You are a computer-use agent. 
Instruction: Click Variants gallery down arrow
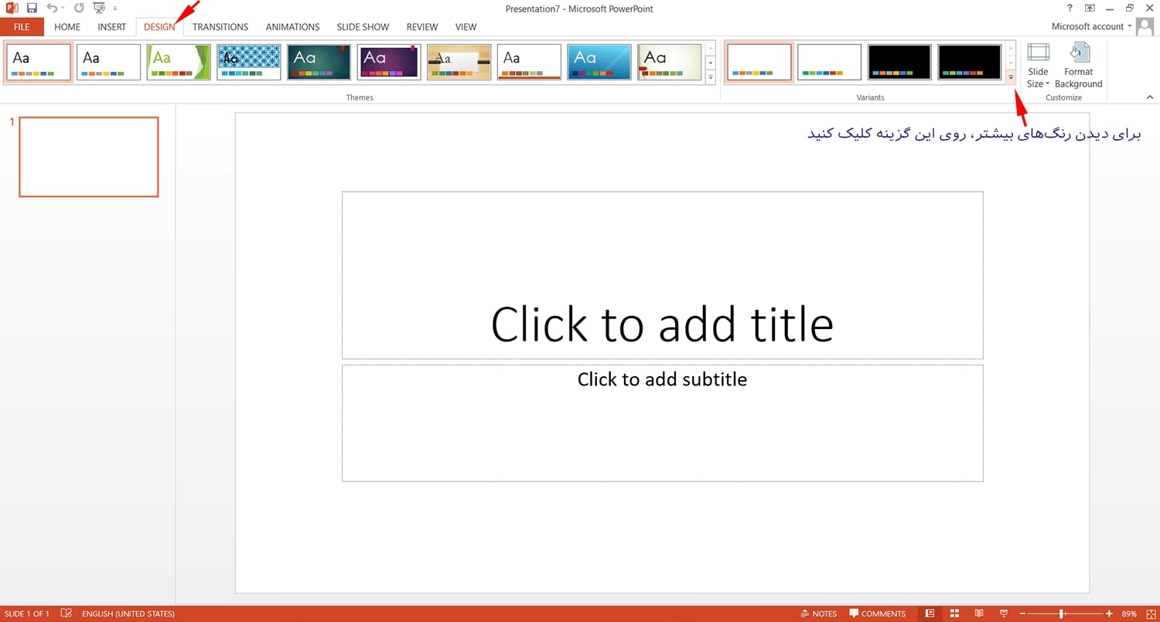tap(1011, 63)
